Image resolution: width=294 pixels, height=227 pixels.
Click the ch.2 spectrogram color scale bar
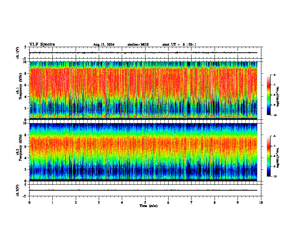click(268, 156)
